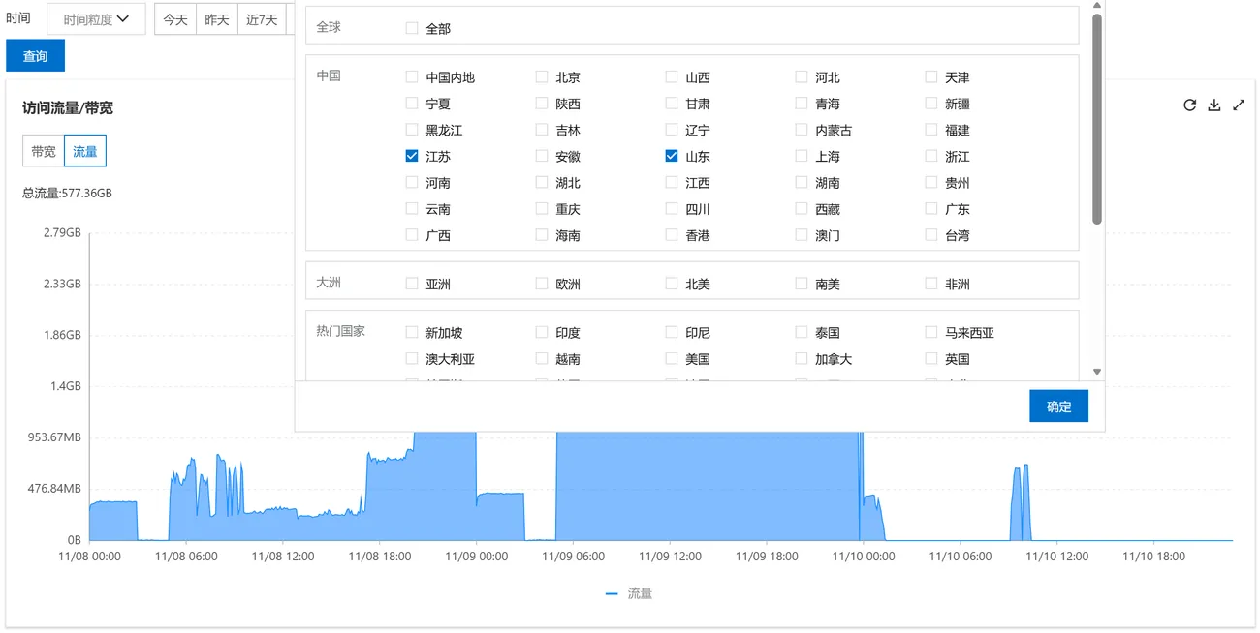Click the download chart data icon
This screenshot has width=1260, height=633.
[1214, 105]
